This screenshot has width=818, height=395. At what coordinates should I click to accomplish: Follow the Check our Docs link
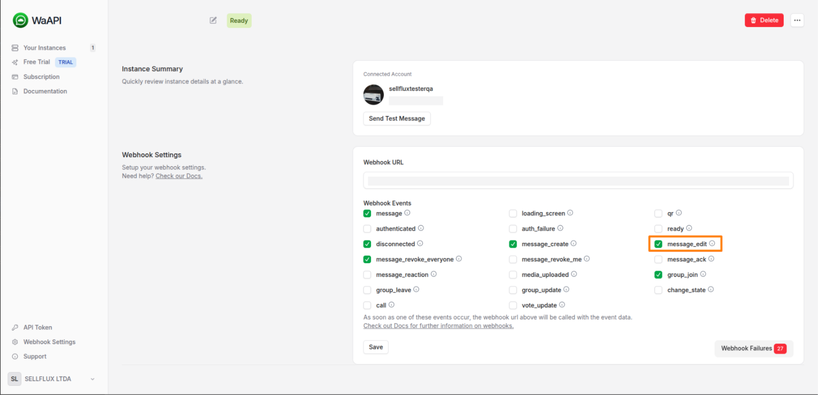(179, 176)
